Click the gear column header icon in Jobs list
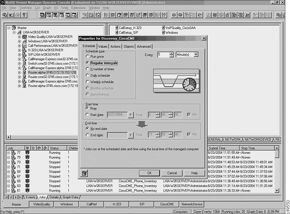Viewport: 290px width, 214px height. [x=27, y=148]
